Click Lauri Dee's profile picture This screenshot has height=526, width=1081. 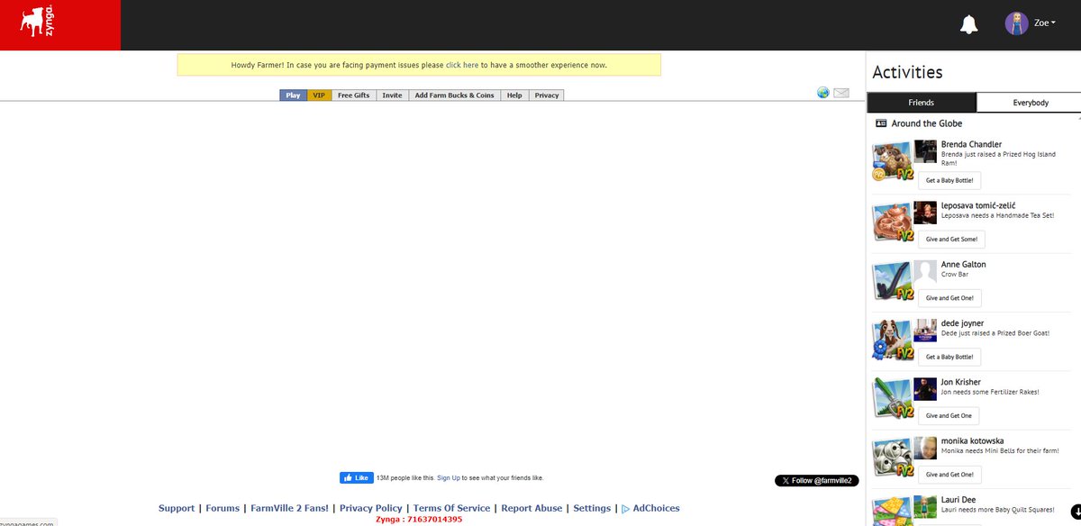coord(925,507)
